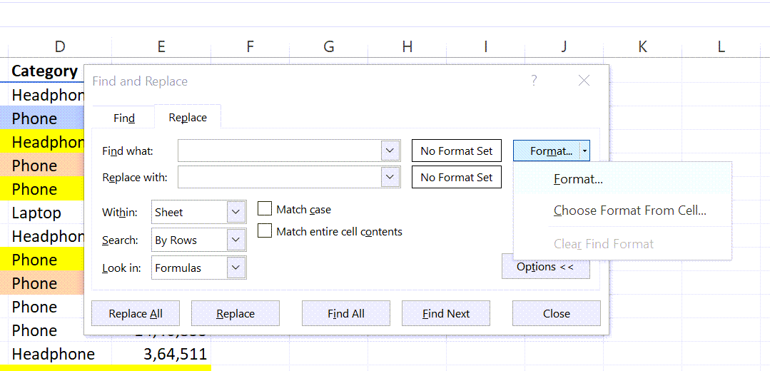Toggle Match entire cell contents checkbox
The height and width of the screenshot is (371, 770).
coord(265,231)
